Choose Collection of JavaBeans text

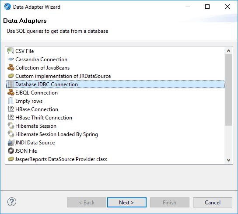point(42,68)
